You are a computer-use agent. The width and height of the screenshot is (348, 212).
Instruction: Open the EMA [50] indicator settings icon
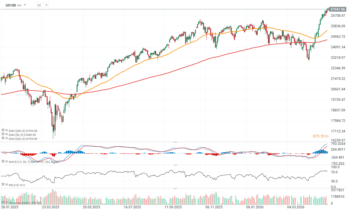3,134
